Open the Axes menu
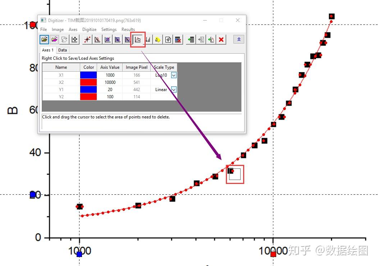378x266 pixels. coord(73,30)
